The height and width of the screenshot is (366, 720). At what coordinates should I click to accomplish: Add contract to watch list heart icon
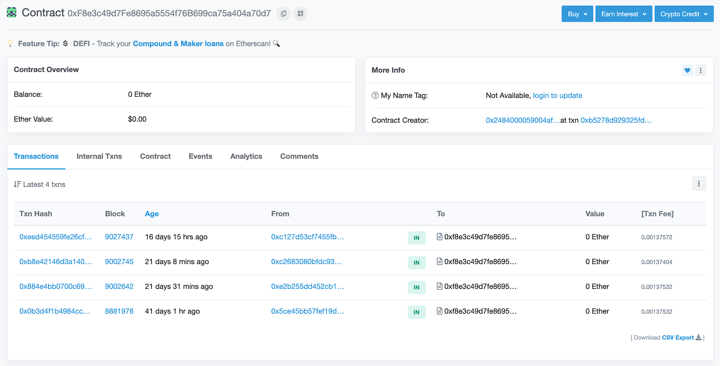(x=687, y=71)
